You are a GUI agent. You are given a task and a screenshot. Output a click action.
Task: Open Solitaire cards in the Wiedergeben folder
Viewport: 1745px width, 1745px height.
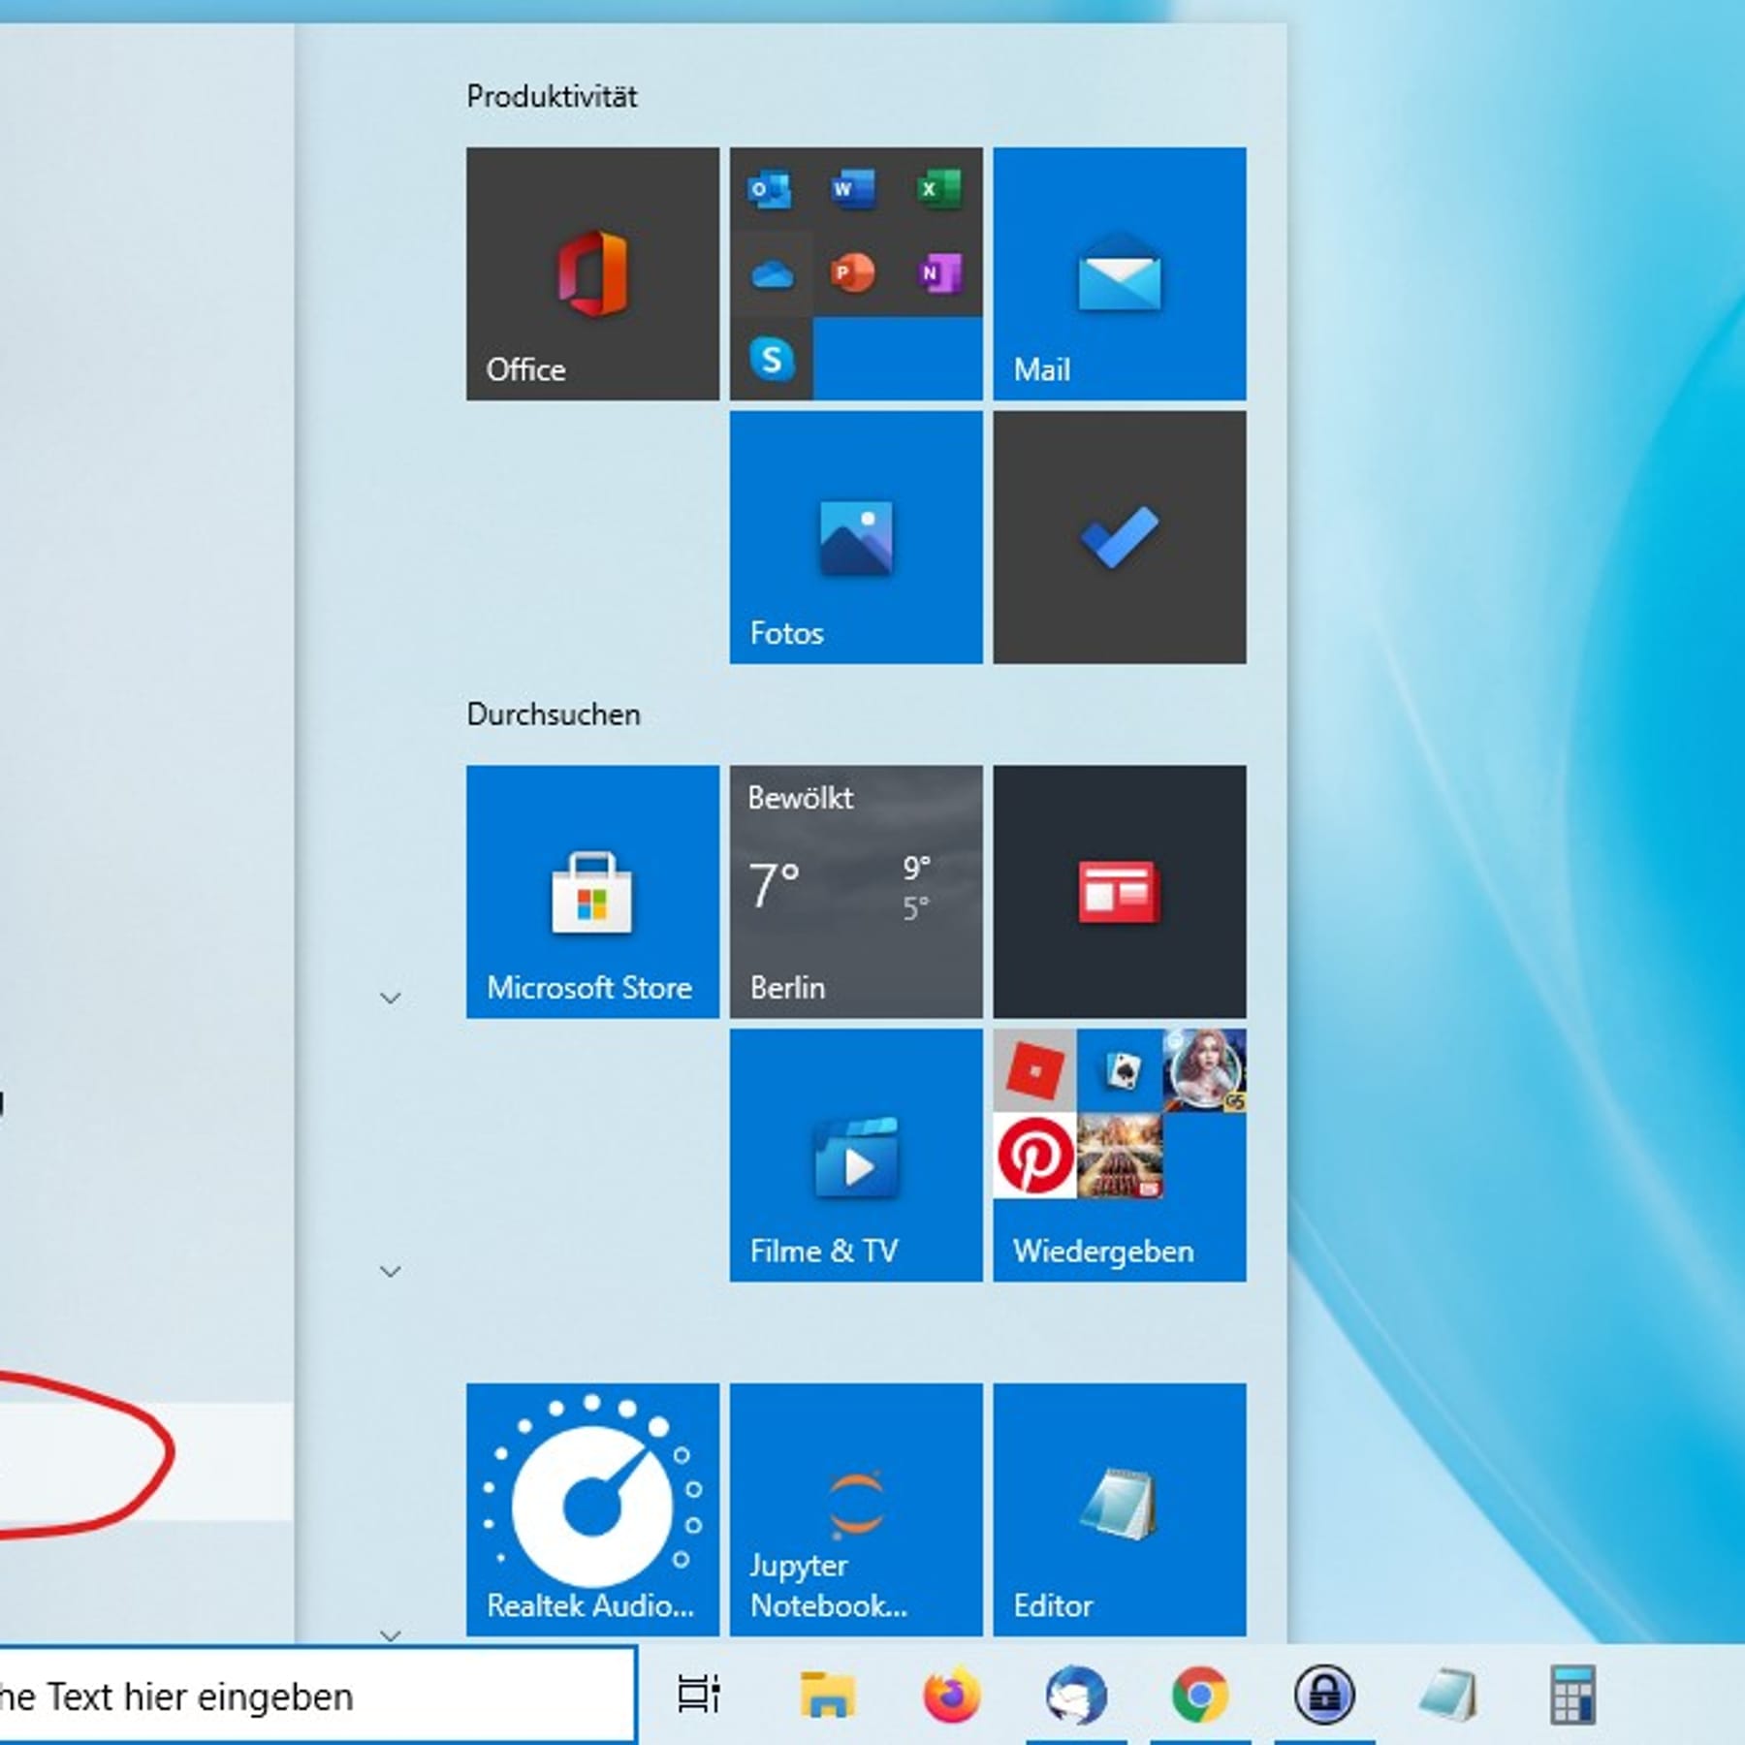(x=1120, y=1070)
